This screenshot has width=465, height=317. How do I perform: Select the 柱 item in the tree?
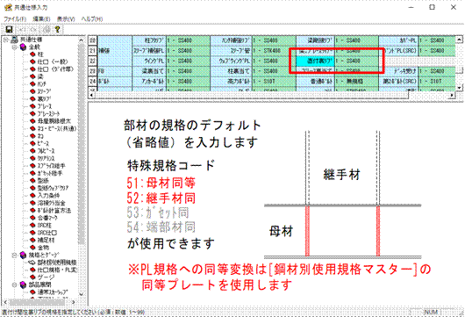(x=40, y=54)
